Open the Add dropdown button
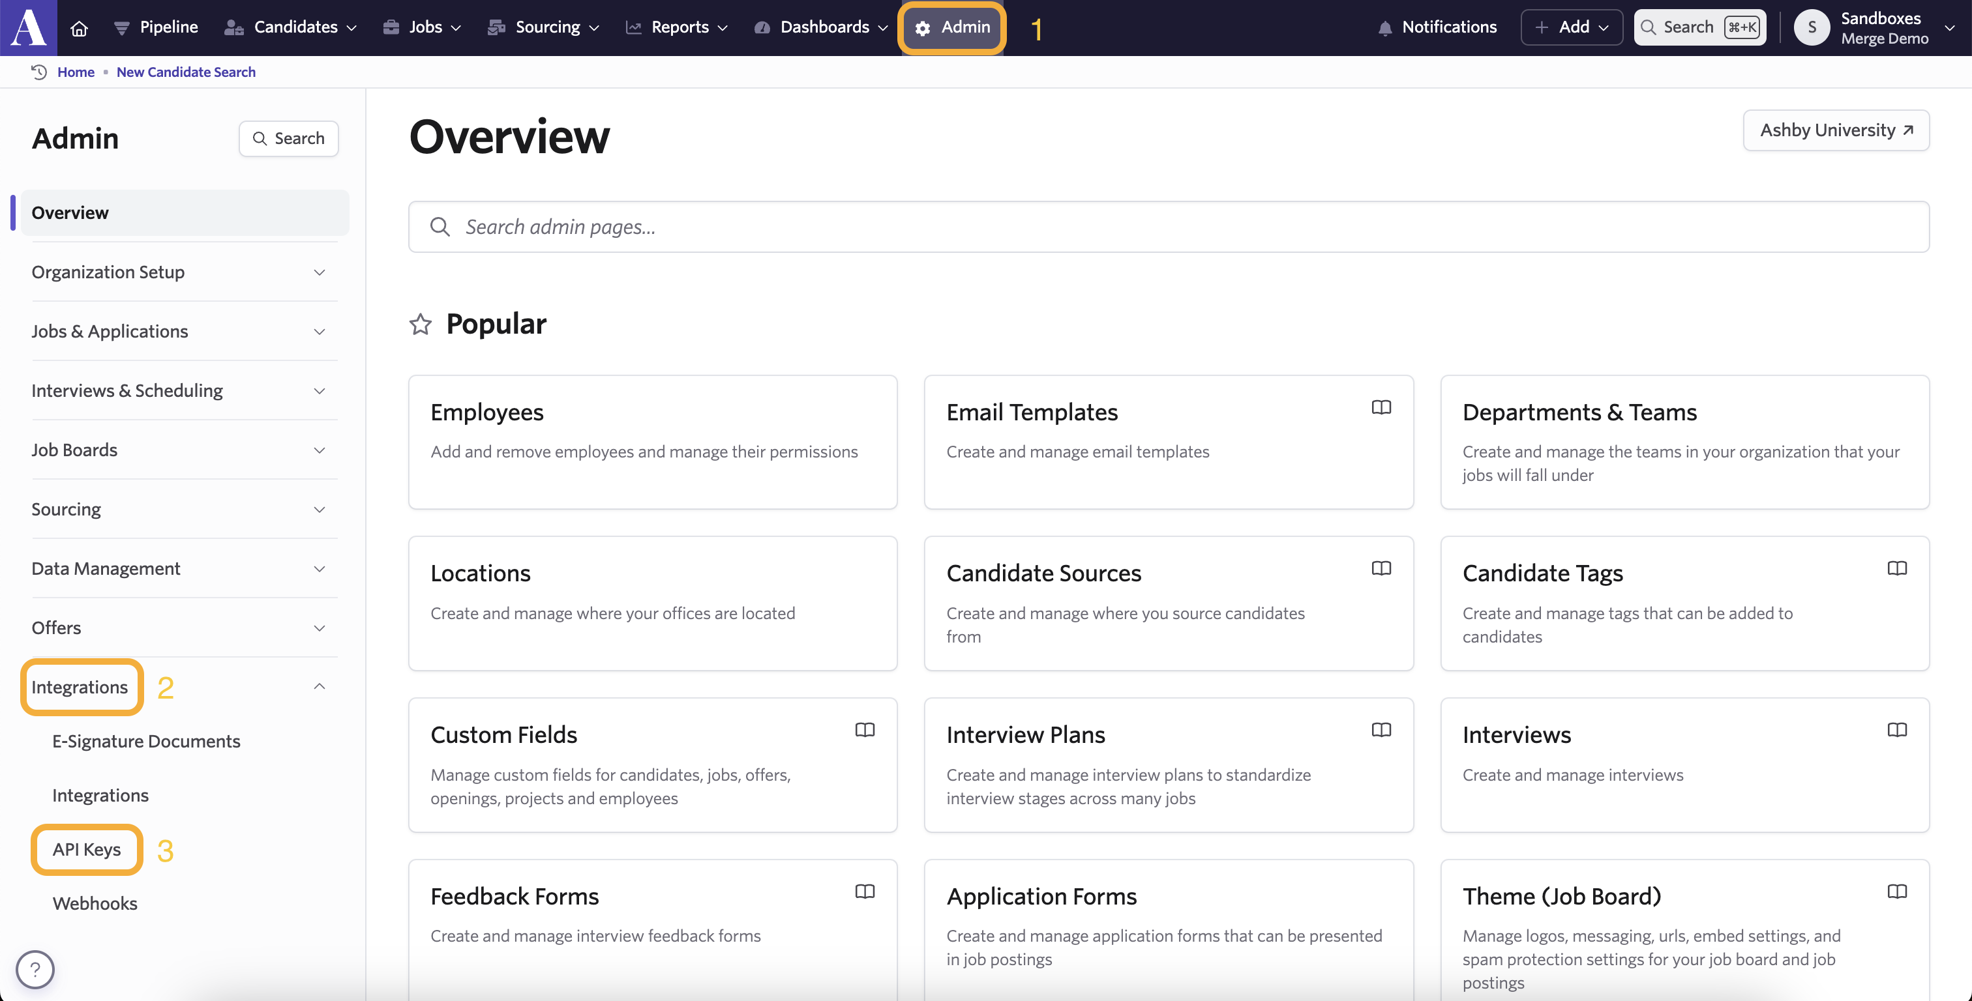 click(x=1571, y=27)
